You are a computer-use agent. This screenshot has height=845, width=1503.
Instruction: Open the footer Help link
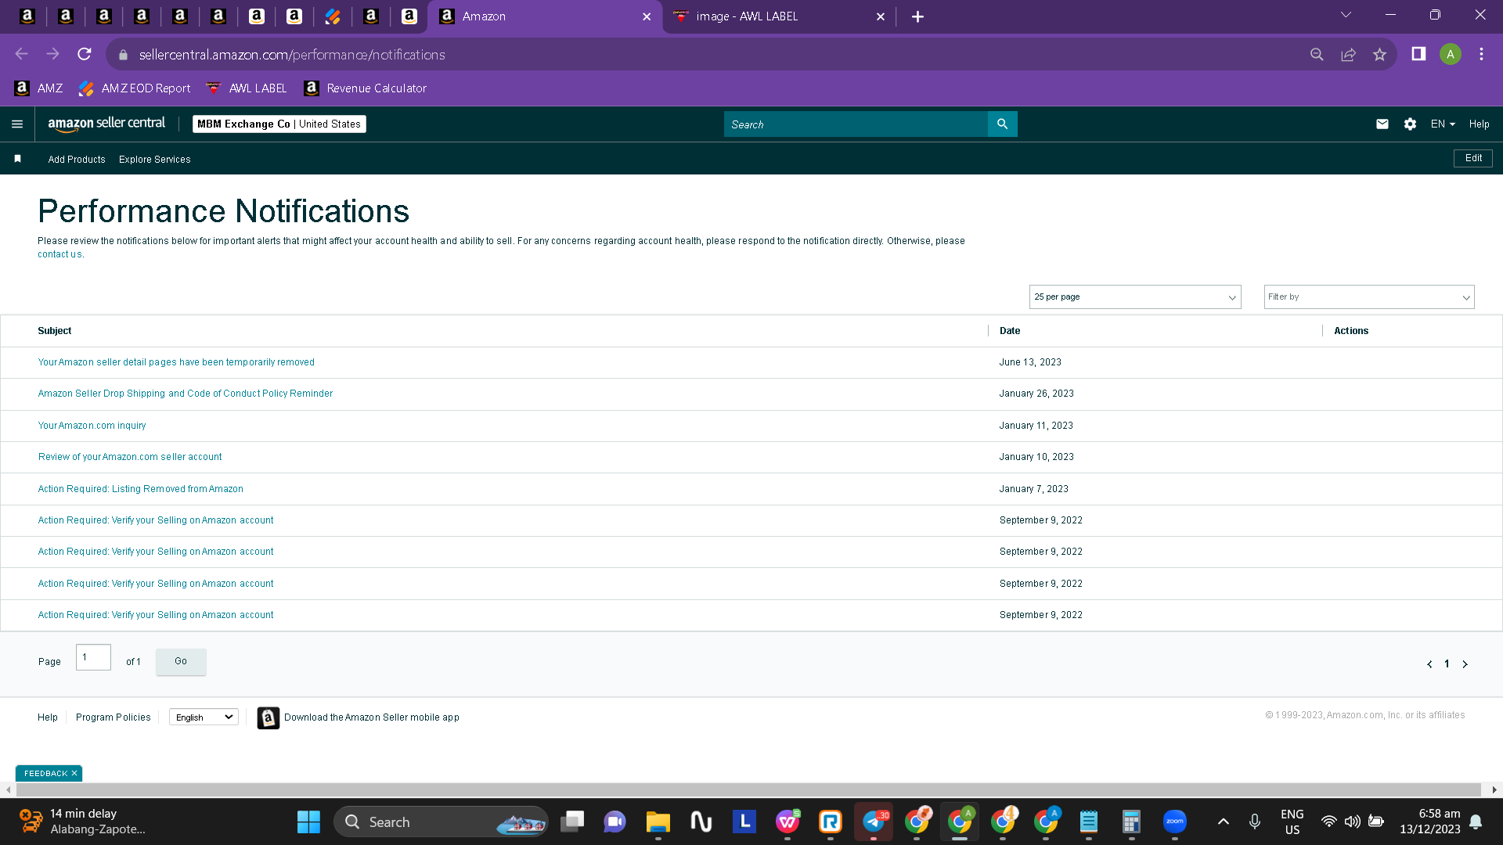[48, 717]
